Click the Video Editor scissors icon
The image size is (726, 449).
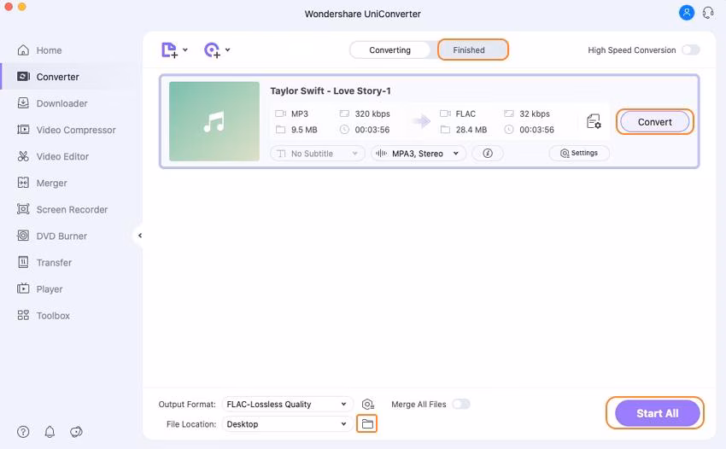(23, 156)
